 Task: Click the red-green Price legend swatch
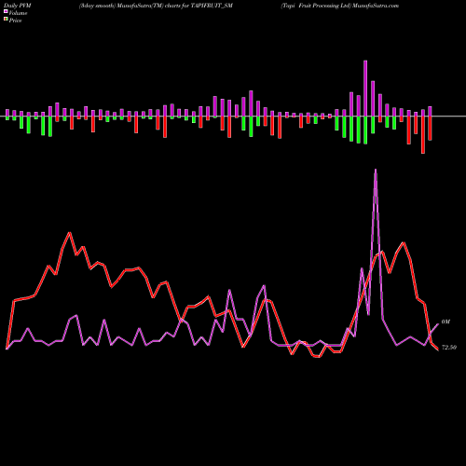[6, 19]
